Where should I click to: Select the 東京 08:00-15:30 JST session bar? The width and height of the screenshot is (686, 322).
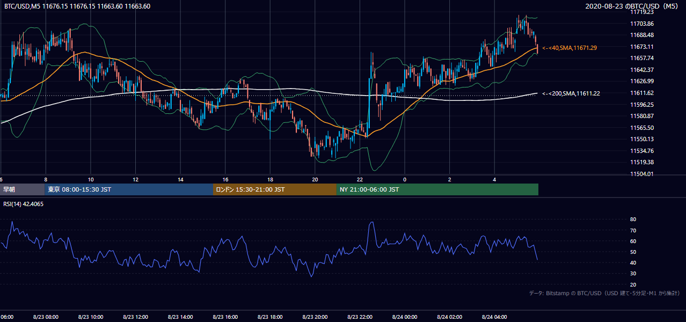click(x=129, y=189)
